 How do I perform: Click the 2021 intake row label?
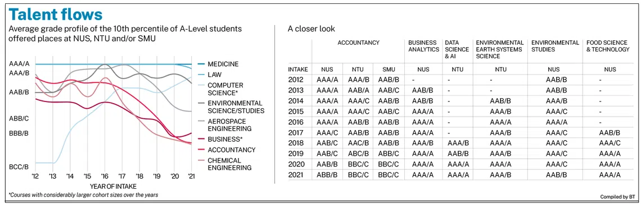pyautogui.click(x=296, y=175)
